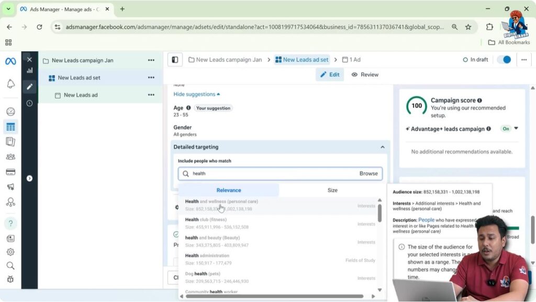Collapse the Detailed targeting section

[x=383, y=147]
